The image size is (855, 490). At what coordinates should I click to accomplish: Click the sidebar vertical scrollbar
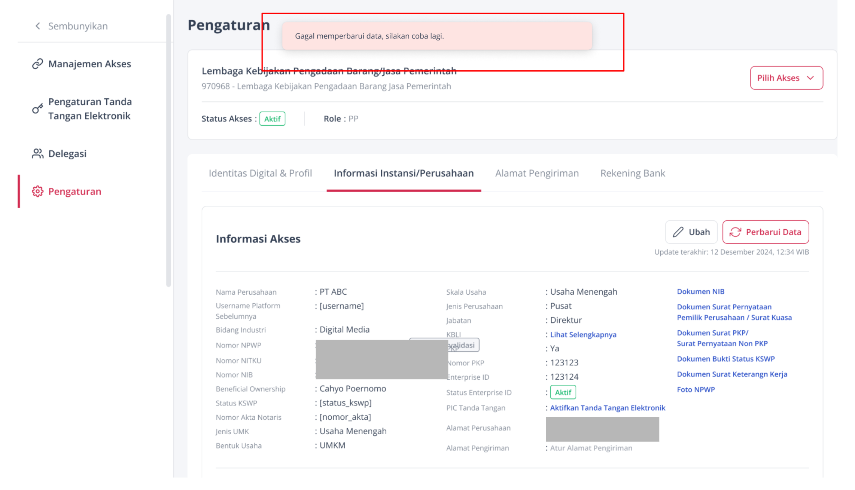click(x=168, y=150)
